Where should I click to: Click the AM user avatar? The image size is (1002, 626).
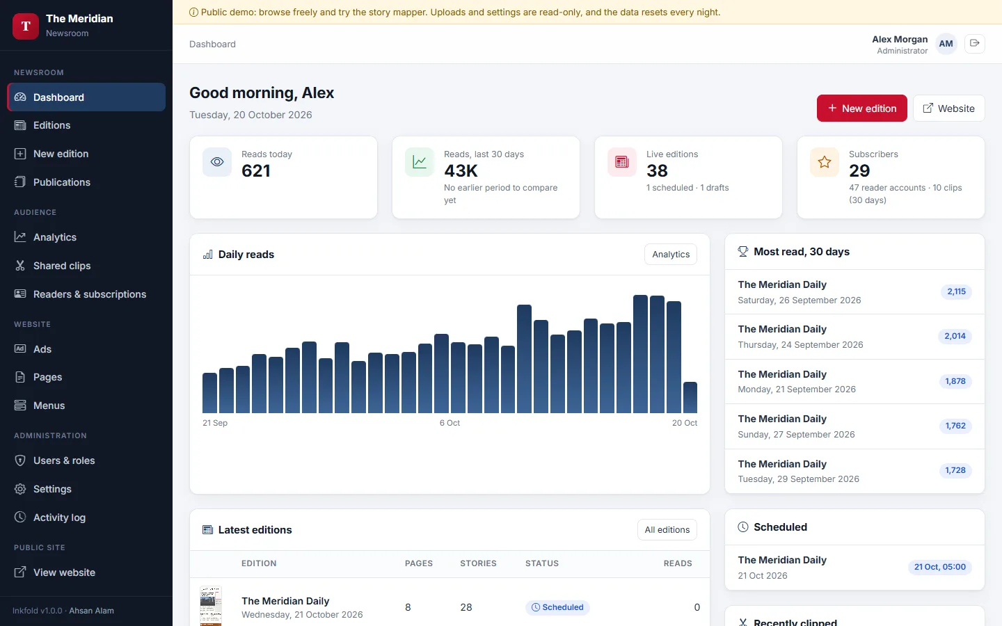tap(946, 44)
